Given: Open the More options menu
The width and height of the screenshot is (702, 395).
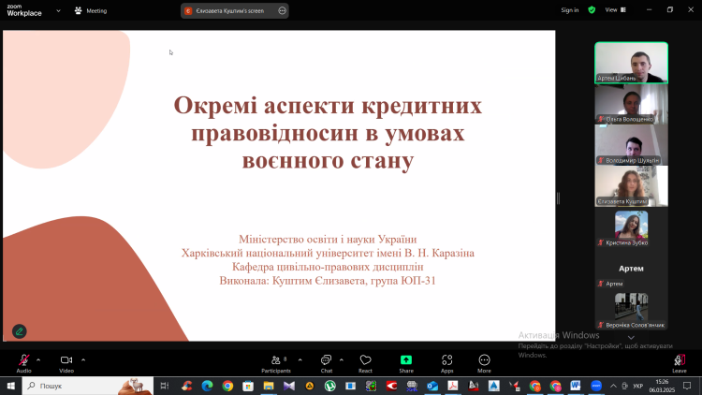Looking at the screenshot, I should coord(484,363).
